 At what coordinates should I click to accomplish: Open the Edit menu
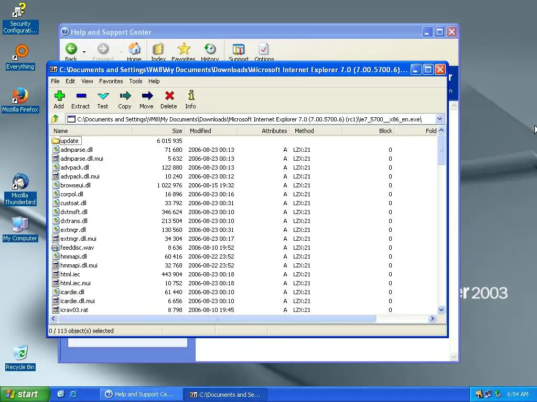70,81
